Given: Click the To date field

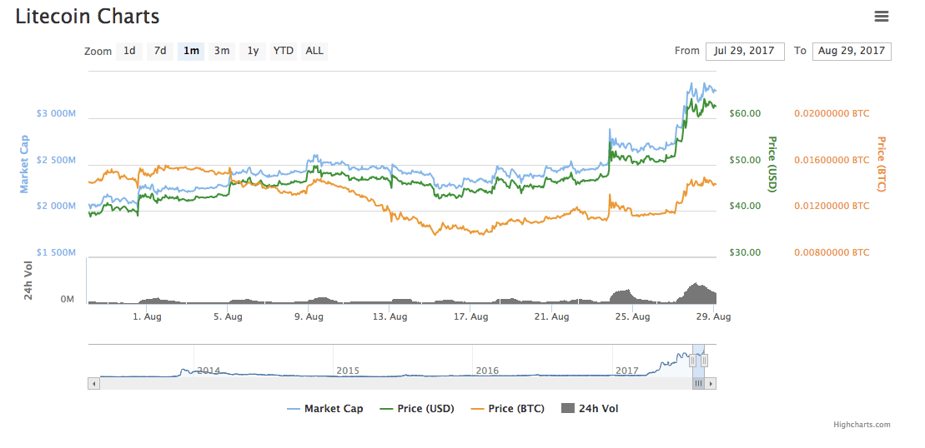Looking at the screenshot, I should point(852,51).
